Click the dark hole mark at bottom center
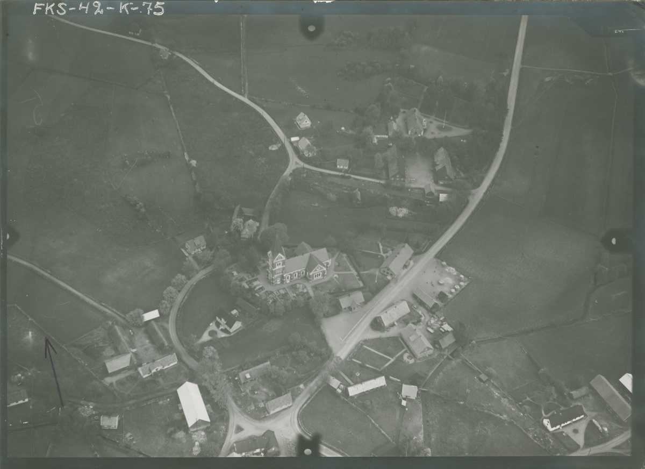The width and height of the screenshot is (645, 469). (309, 445)
